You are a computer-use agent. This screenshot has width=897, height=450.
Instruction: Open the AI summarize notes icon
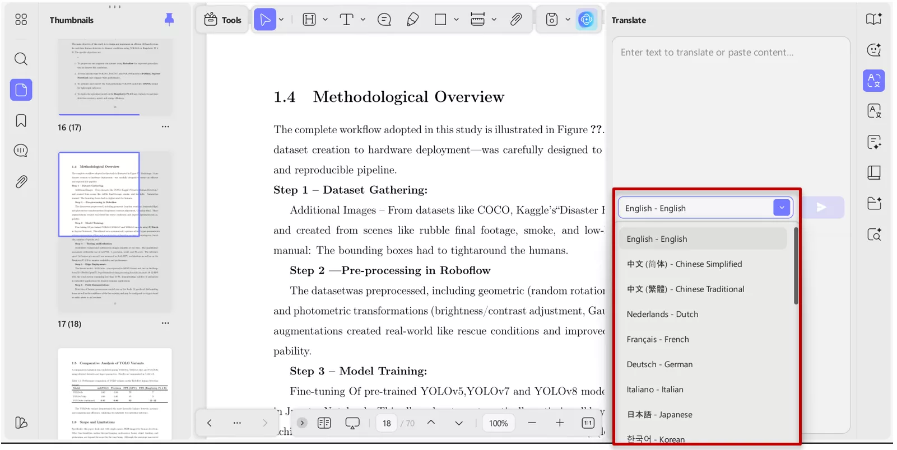click(x=874, y=142)
